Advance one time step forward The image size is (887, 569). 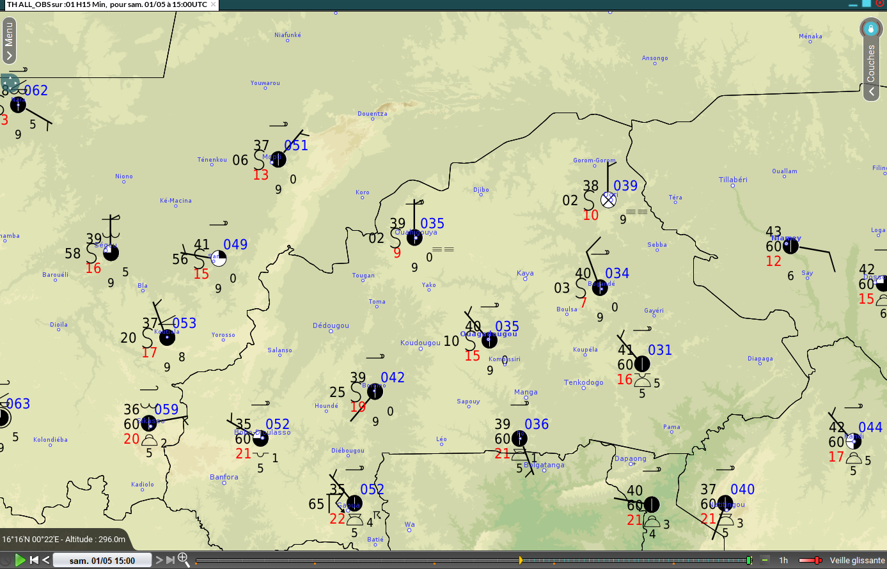pos(159,560)
